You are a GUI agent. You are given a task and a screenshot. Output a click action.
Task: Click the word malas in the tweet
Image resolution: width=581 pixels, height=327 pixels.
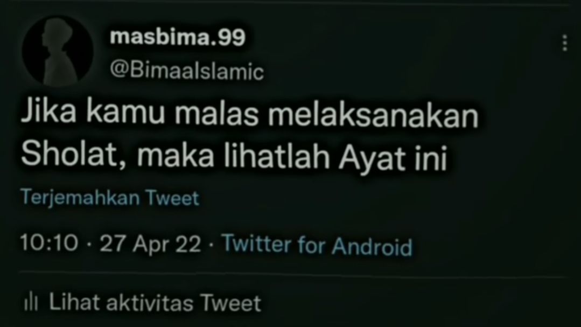(216, 114)
